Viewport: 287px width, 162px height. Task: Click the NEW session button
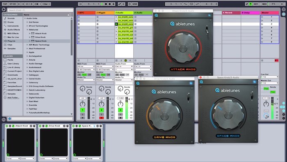pos(135,4)
